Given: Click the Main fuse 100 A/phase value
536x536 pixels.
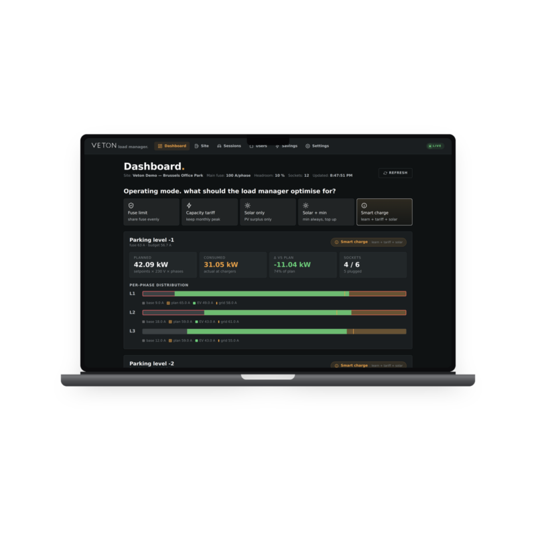Looking at the screenshot, I should [239, 176].
